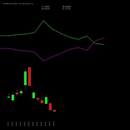This screenshot has width=130, height=130.
Task: Click the tall red 02 Feb candlestick
Action: click(29, 76)
